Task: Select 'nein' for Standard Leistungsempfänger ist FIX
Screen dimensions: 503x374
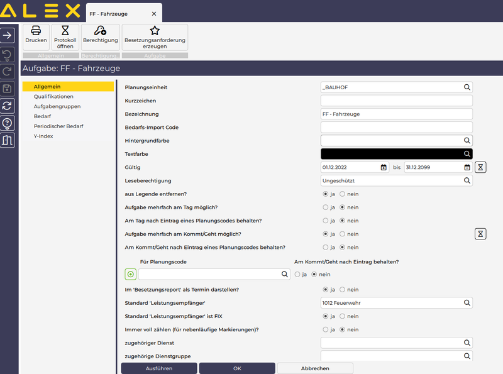Action: [x=343, y=316]
